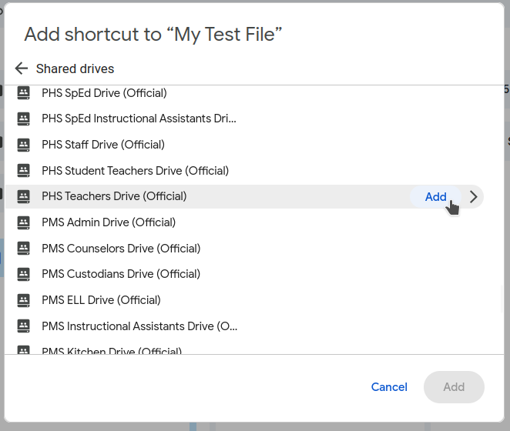Click the drive icon beside PMS ELL Drive
Image resolution: width=510 pixels, height=431 pixels.
(x=23, y=300)
